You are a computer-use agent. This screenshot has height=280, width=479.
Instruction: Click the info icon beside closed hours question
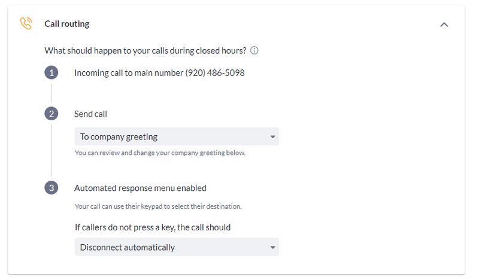254,50
